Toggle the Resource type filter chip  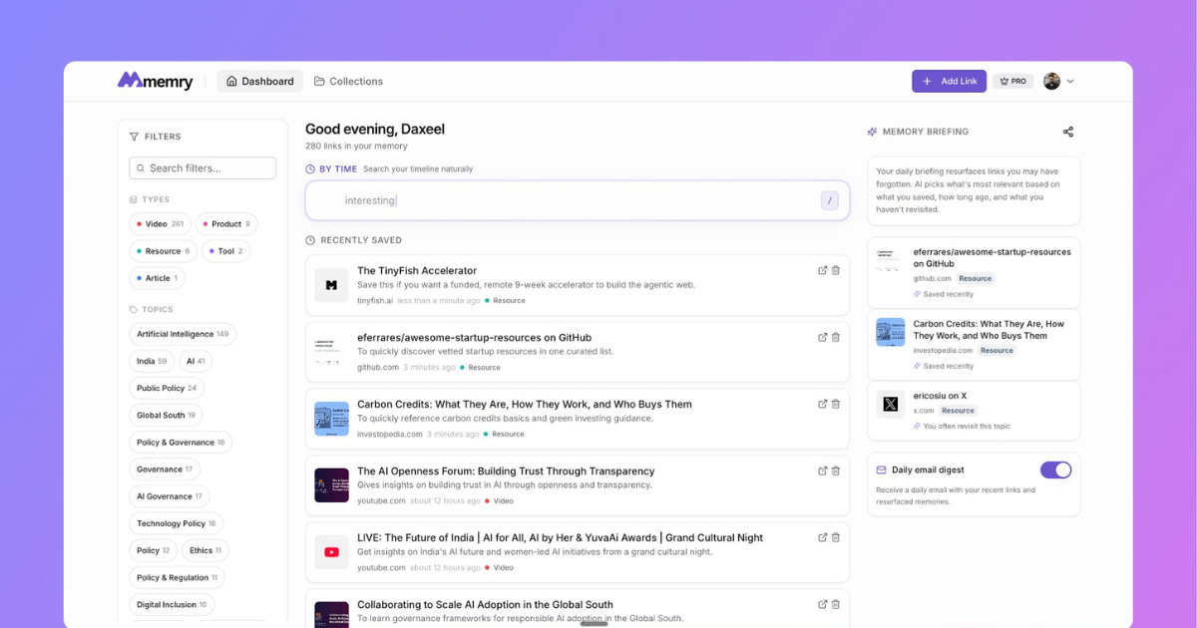[163, 251]
